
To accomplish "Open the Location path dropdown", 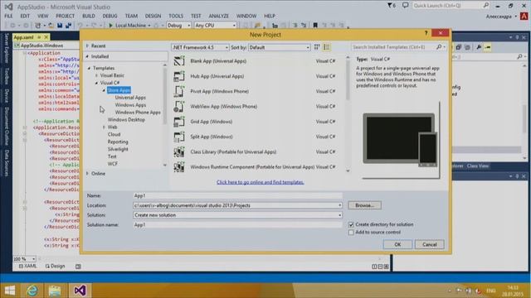I will (x=339, y=205).
